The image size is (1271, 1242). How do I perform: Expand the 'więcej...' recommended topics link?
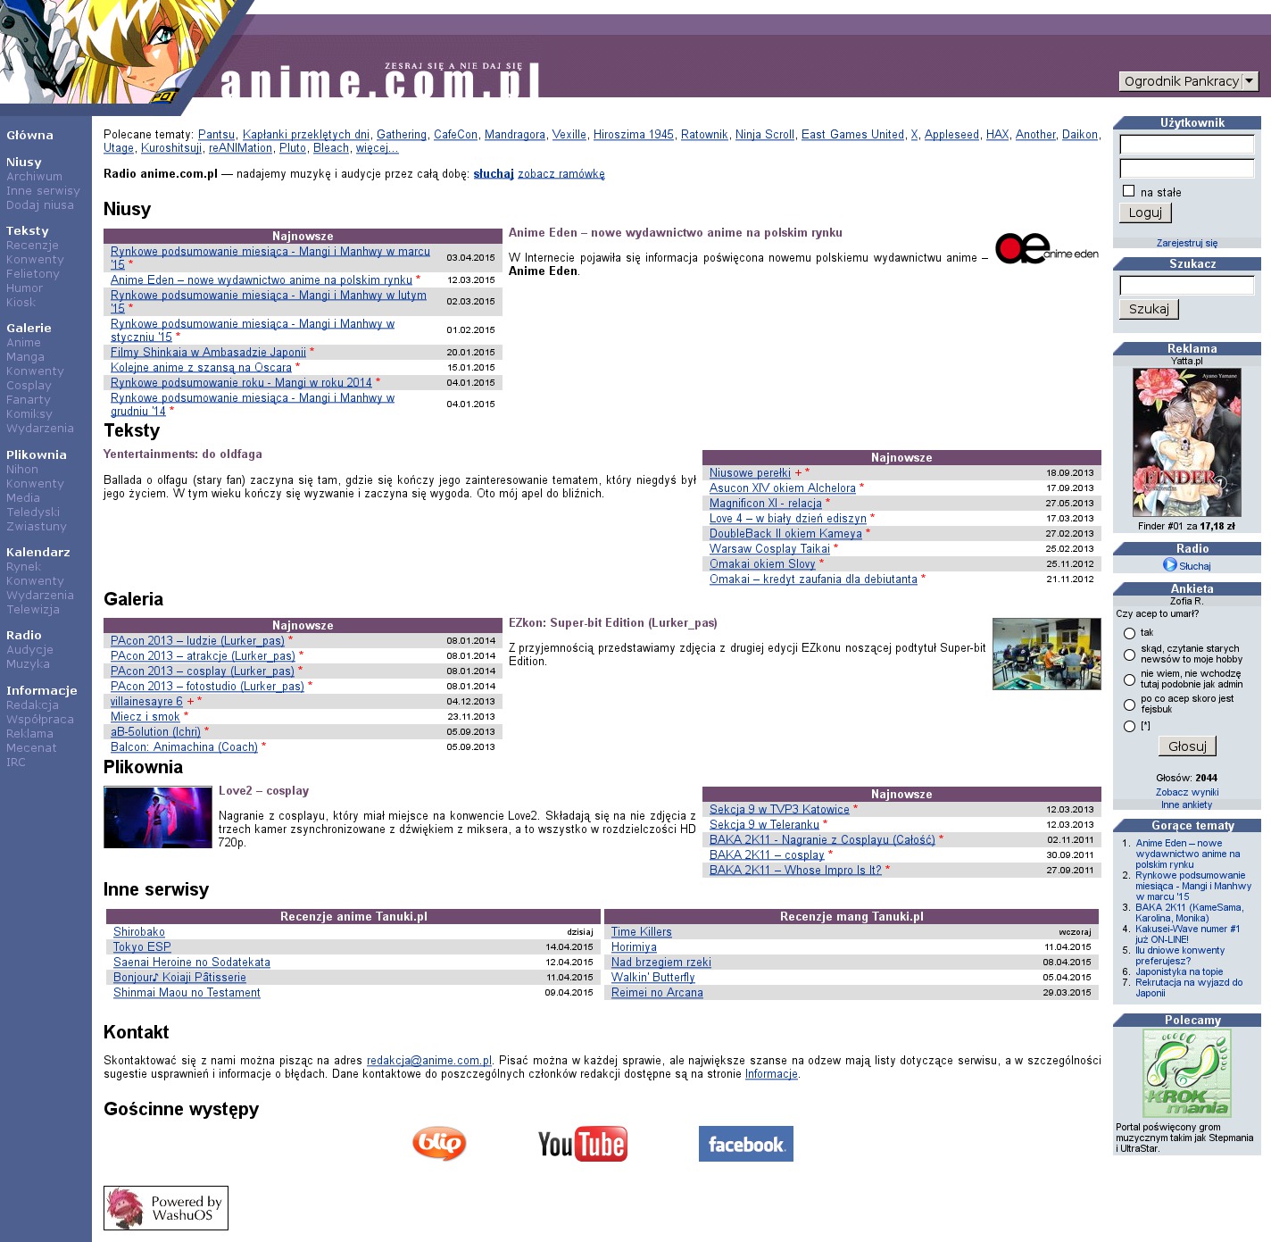point(377,148)
